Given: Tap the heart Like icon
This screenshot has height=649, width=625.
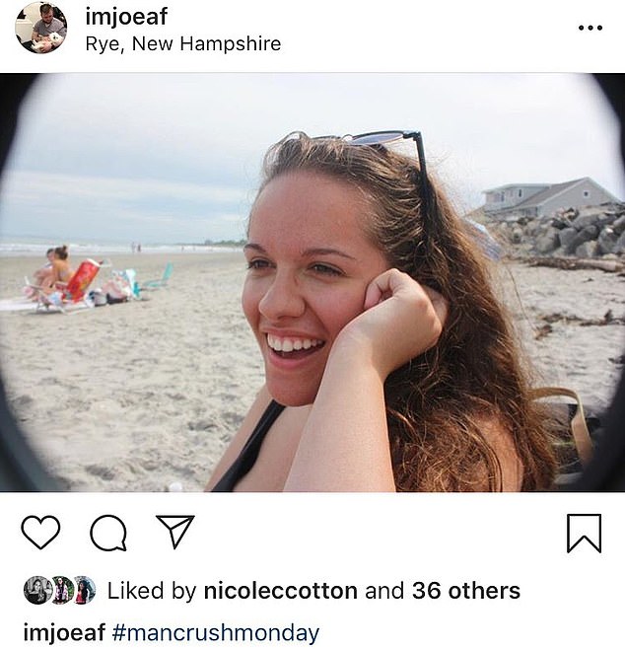Looking at the screenshot, I should pyautogui.click(x=40, y=533).
